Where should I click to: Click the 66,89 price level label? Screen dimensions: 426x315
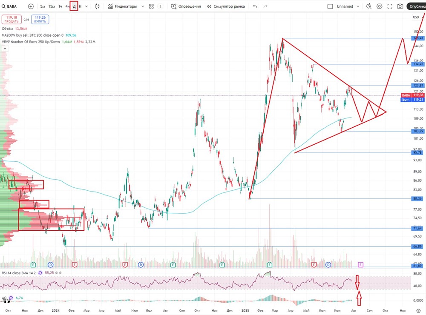point(418,246)
